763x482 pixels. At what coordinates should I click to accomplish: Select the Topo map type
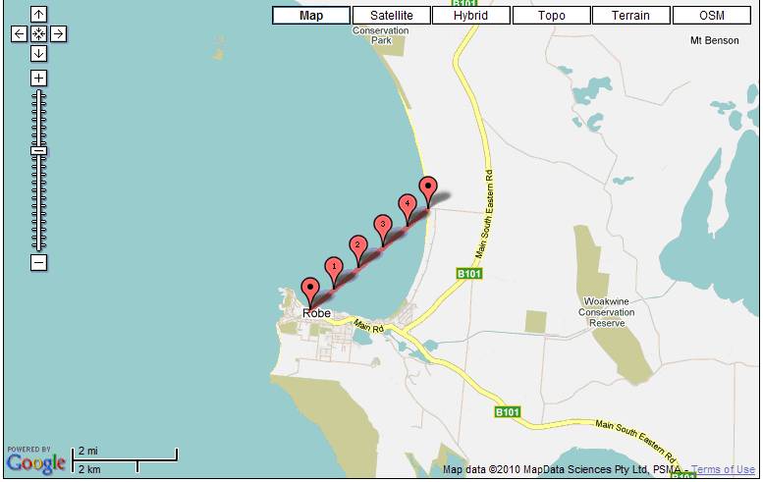pyautogui.click(x=551, y=15)
